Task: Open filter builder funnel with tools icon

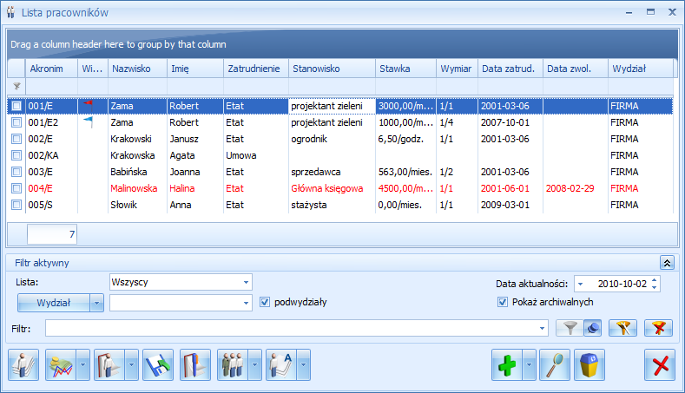Action: (x=623, y=328)
